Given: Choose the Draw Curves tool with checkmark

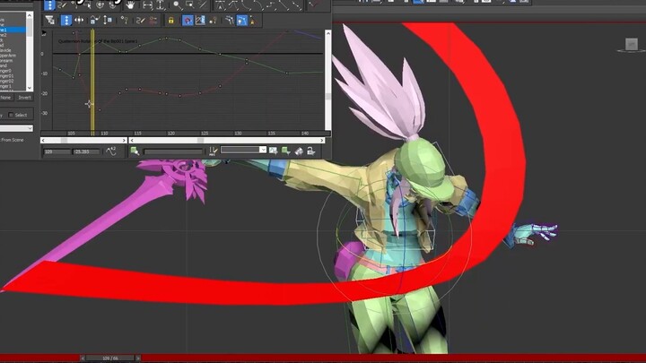Looking at the screenshot, I should pos(94,20).
